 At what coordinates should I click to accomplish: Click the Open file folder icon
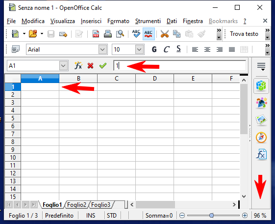pyautogui.click(x=33, y=34)
